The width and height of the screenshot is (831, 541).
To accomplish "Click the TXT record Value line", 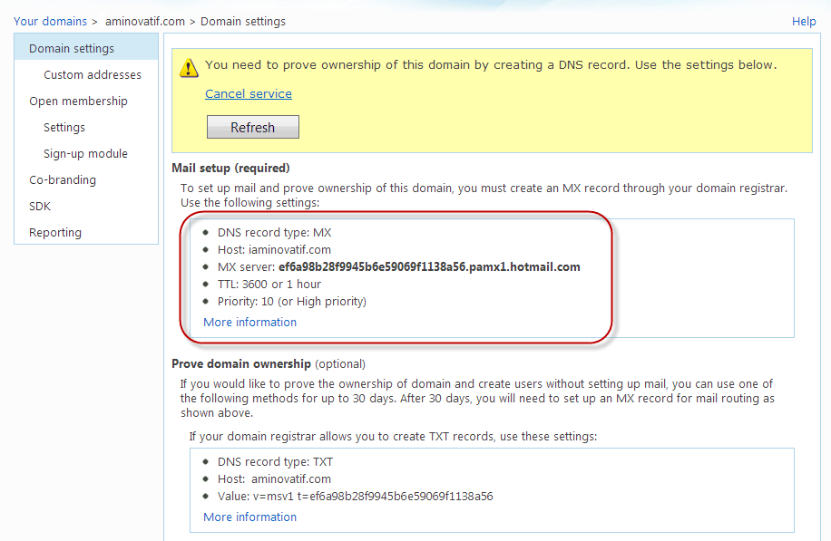I will (x=355, y=496).
